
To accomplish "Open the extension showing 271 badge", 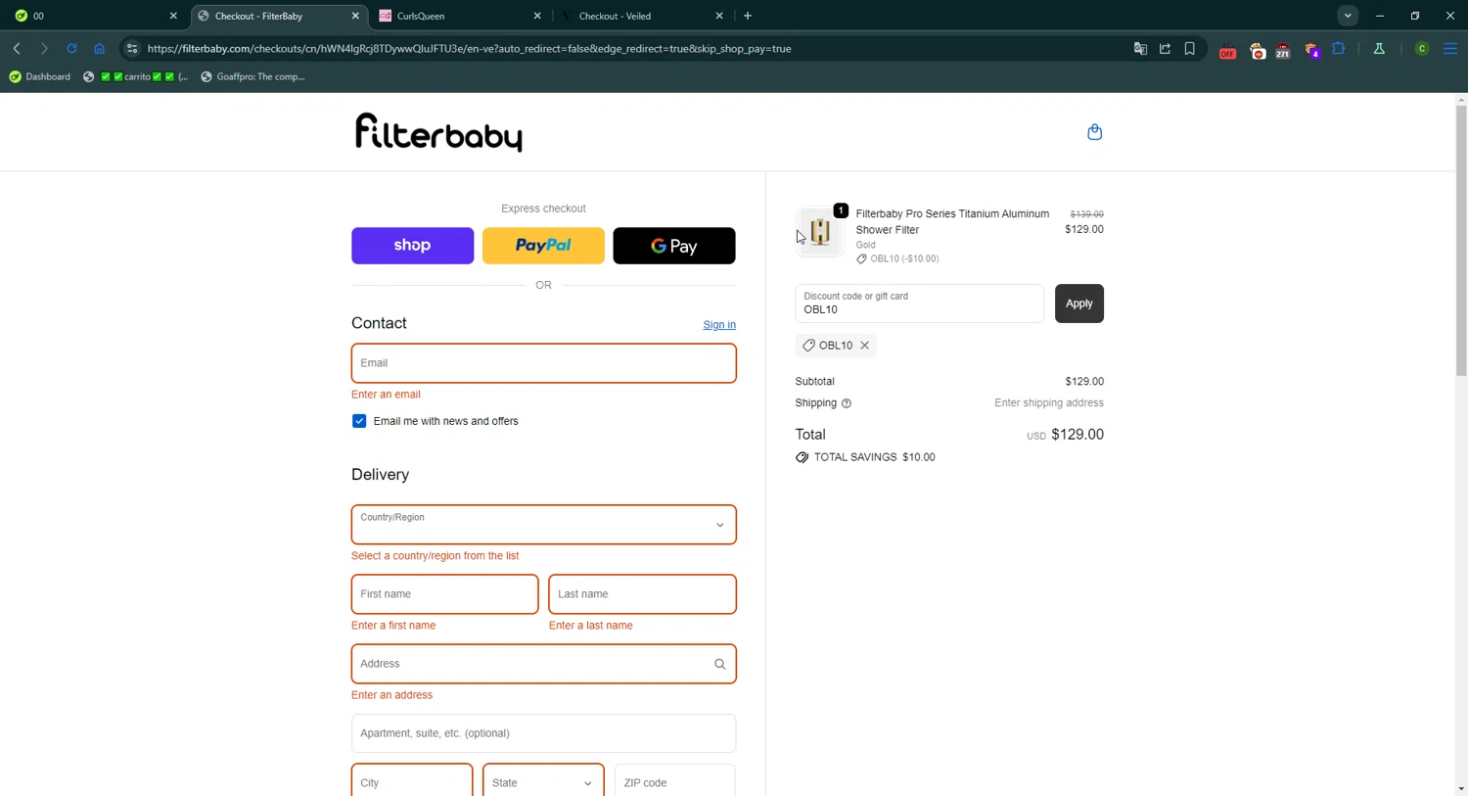I will tap(1283, 51).
